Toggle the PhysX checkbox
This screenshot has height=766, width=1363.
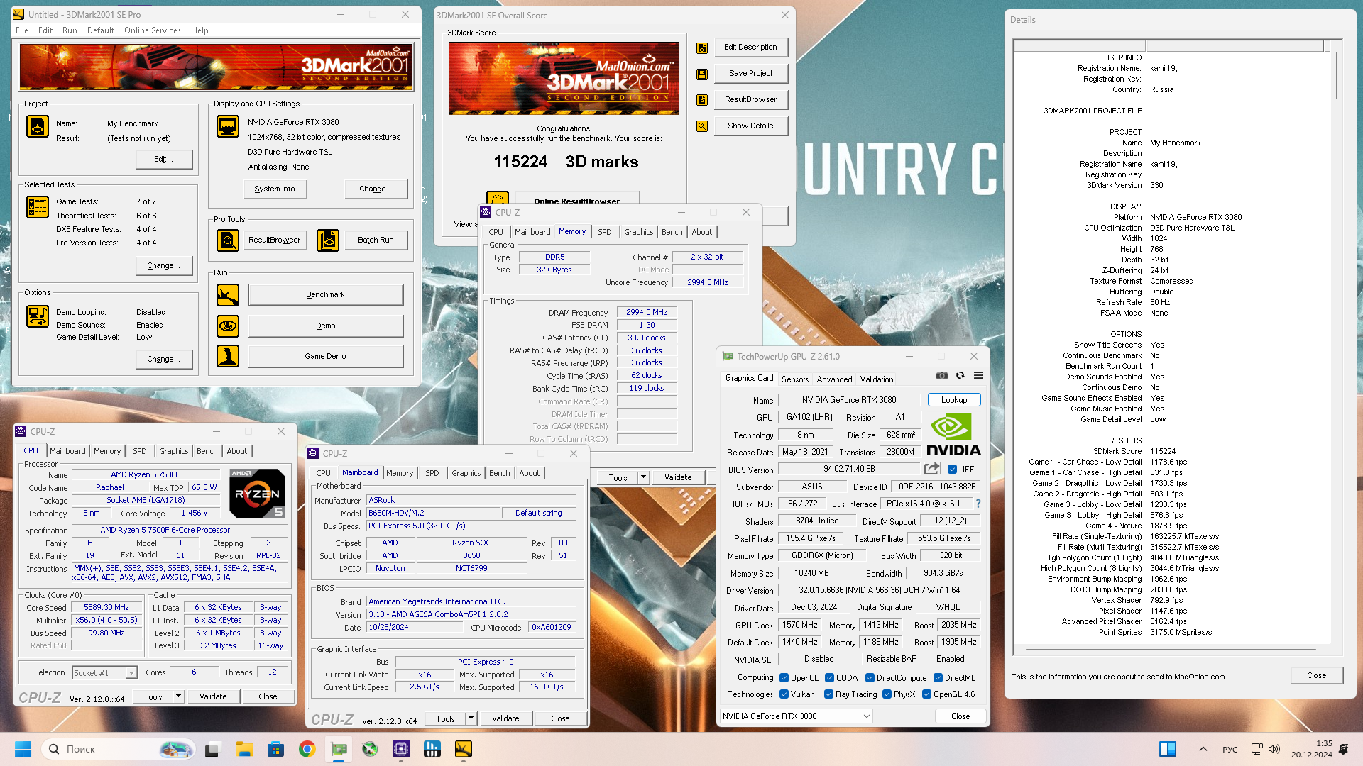[x=887, y=694]
